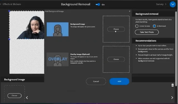Advance to the Survey step

(161, 4)
